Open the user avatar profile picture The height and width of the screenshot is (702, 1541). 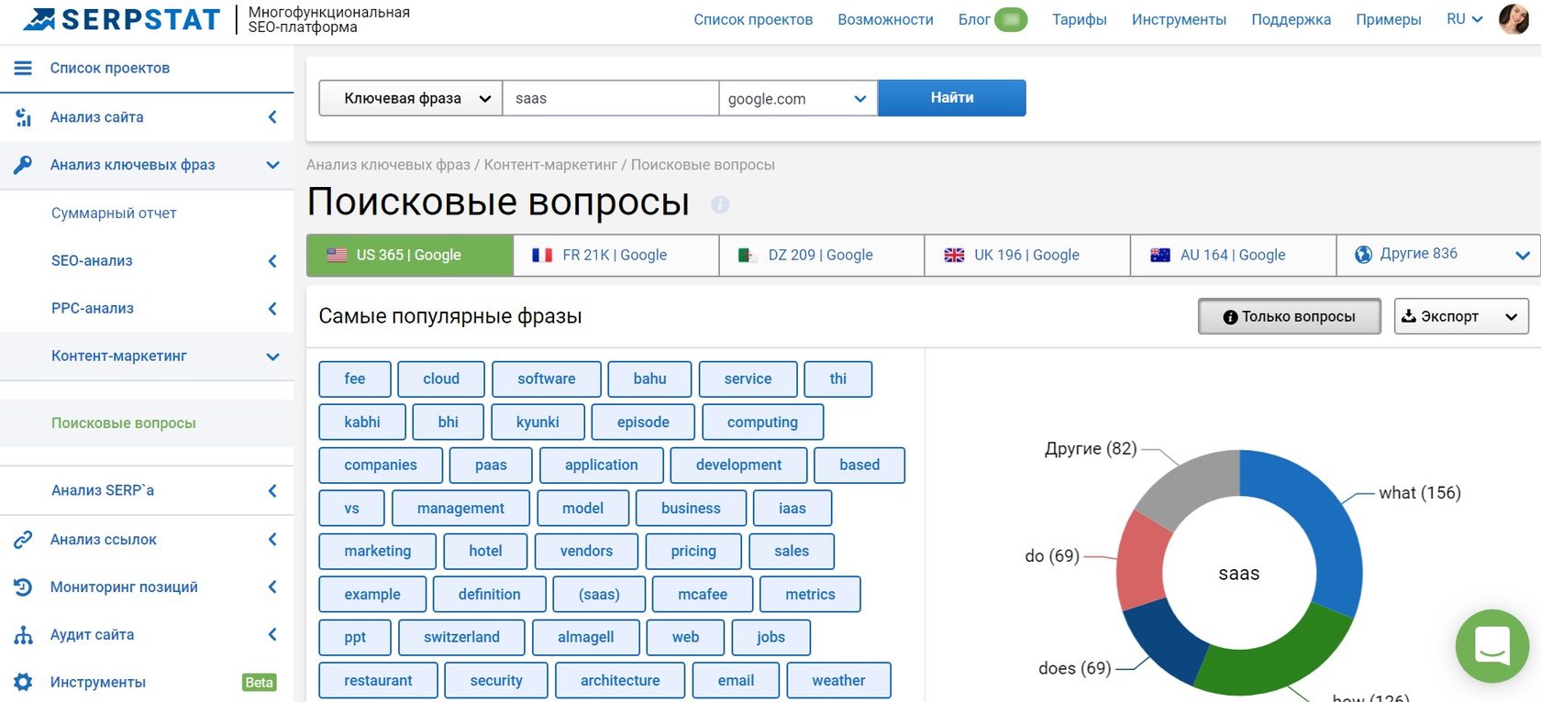[x=1513, y=19]
